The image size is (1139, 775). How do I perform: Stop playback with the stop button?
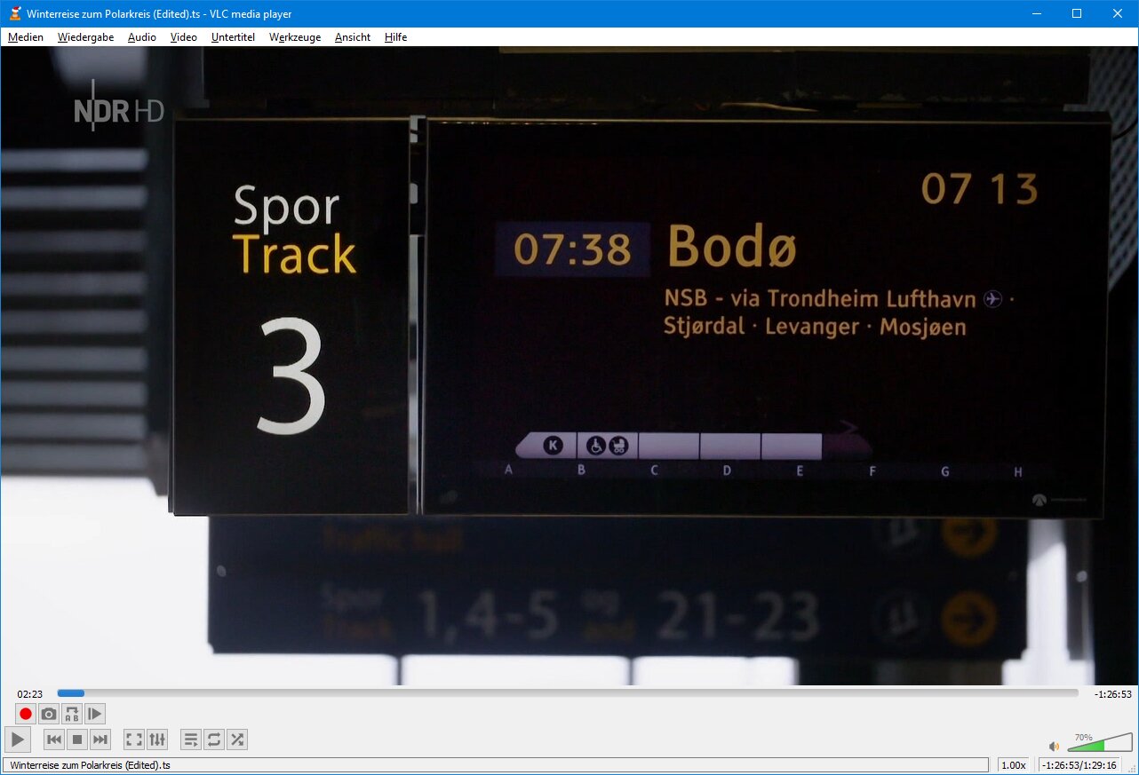(77, 739)
